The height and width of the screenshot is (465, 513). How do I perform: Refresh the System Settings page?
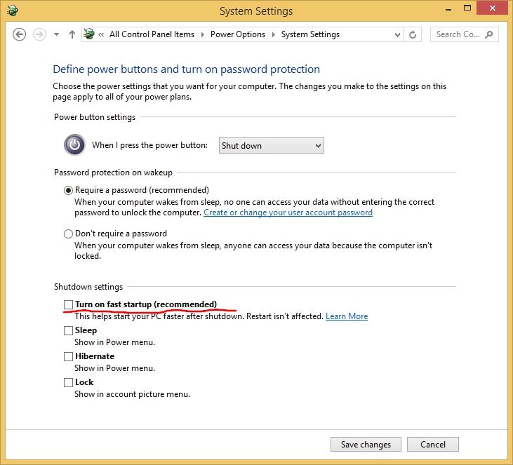click(413, 34)
